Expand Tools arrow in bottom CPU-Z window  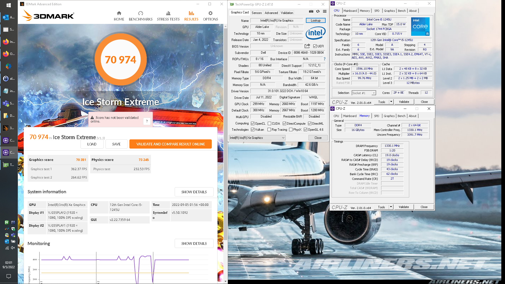[x=391, y=207]
